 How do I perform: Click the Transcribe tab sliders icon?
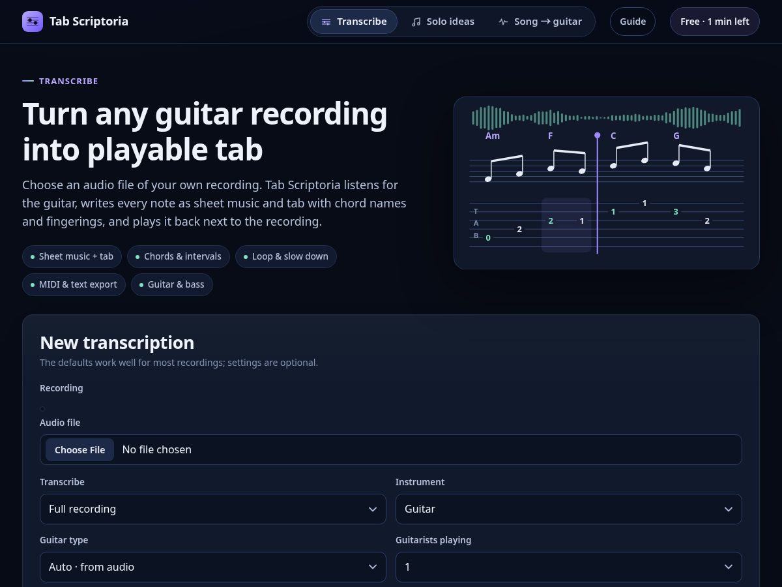point(326,22)
